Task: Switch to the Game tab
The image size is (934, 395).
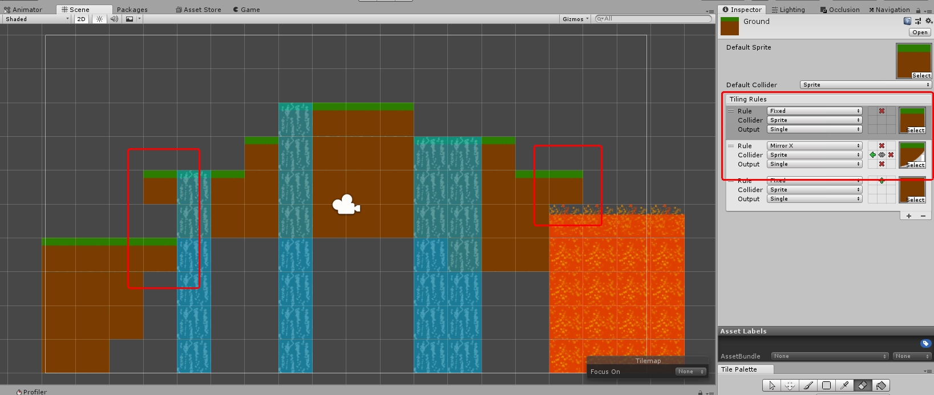Action: click(246, 10)
